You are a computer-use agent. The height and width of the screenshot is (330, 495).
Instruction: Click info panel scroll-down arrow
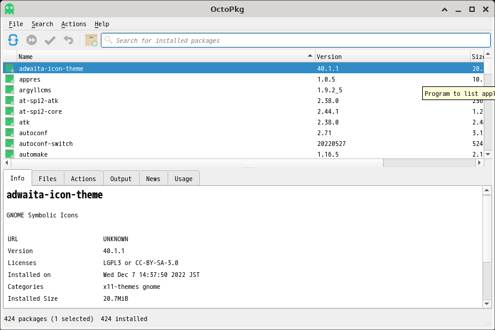pos(487,304)
